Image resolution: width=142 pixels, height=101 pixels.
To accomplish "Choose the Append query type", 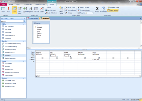I will click(25, 10).
